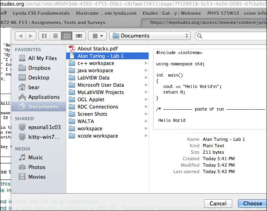Open the PHYS 575W12 bookmark
The height and width of the screenshot is (211, 267).
click(237, 13)
